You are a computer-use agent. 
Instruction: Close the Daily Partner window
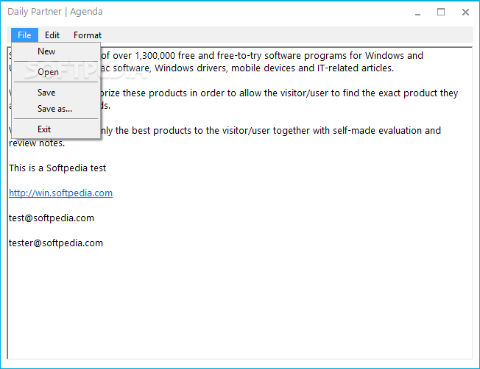465,12
